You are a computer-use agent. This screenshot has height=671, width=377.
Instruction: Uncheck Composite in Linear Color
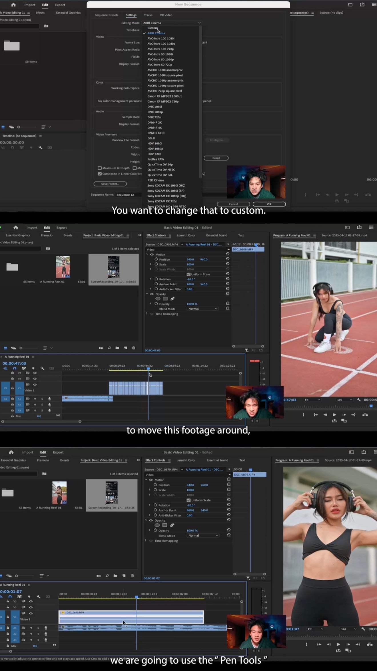(100, 174)
